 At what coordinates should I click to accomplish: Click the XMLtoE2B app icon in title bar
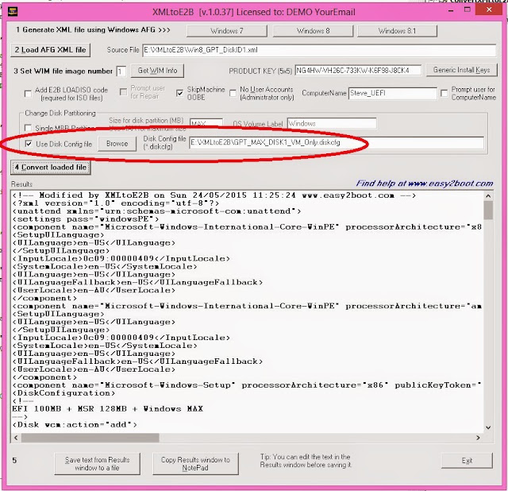point(13,12)
